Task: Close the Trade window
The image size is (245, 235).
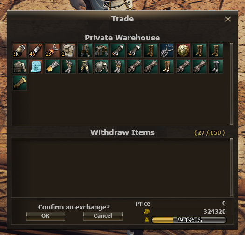Action: pyautogui.click(x=228, y=19)
